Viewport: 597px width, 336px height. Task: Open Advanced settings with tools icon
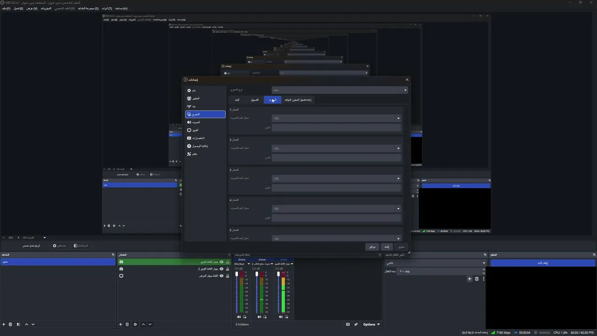coord(205,154)
